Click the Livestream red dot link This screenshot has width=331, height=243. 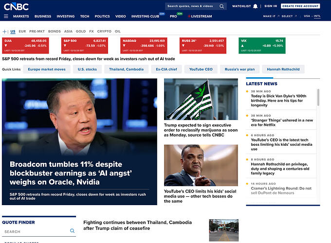click(200, 16)
